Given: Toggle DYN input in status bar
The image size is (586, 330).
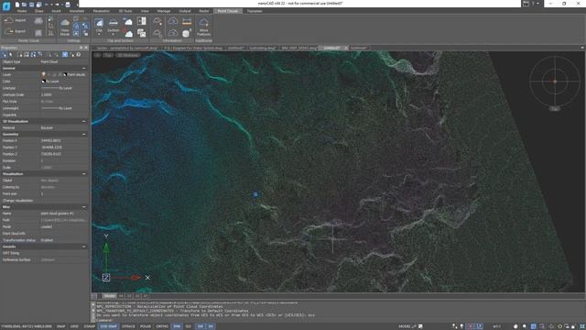Looking at the screenshot, I should pos(177,326).
